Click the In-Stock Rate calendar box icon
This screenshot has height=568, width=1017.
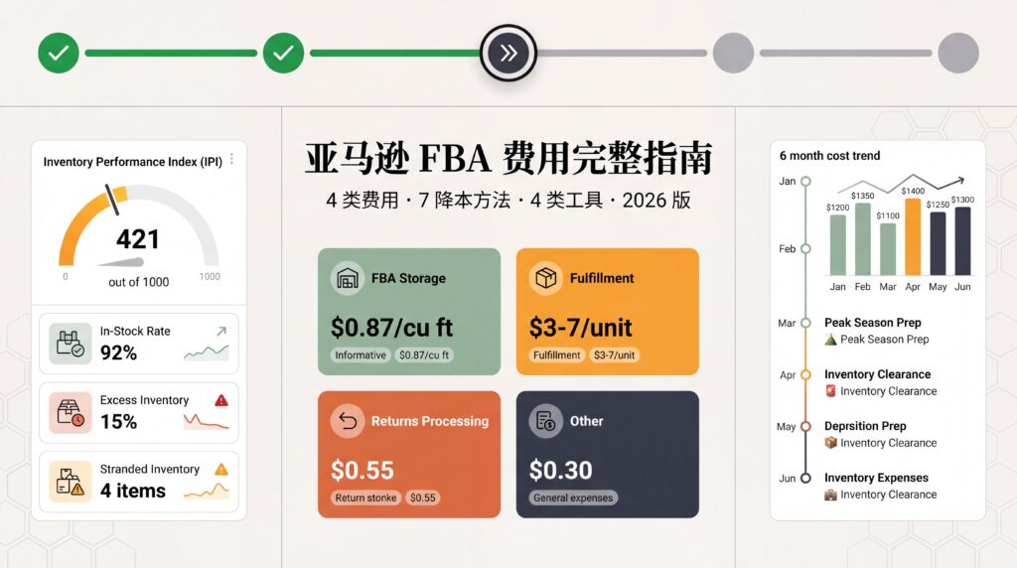(x=71, y=344)
